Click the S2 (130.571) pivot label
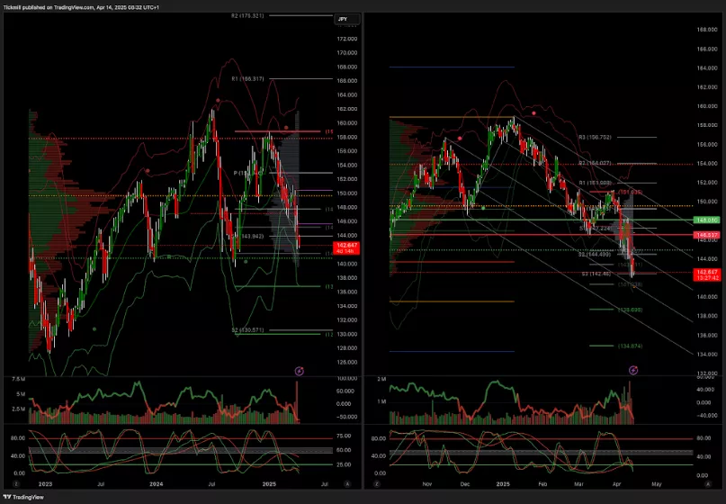This screenshot has height=504, width=726. (247, 330)
